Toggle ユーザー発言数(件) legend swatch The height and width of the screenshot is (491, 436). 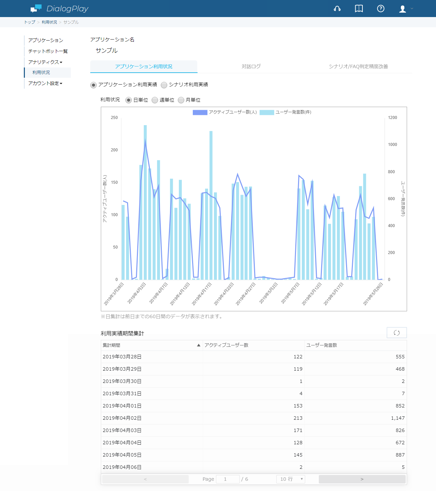click(267, 112)
